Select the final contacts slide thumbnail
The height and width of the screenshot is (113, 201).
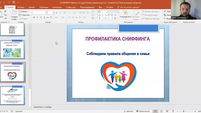coord(12,95)
